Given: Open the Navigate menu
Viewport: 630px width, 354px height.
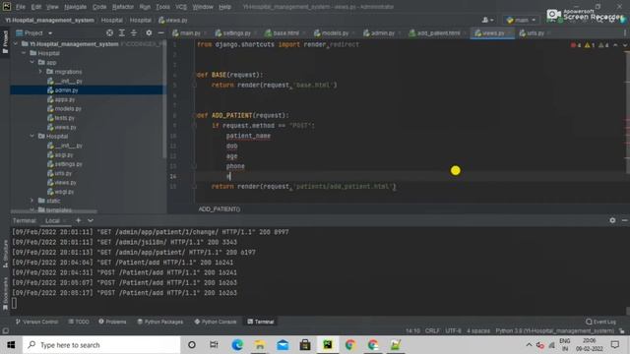Looking at the screenshot, I should pos(75,7).
